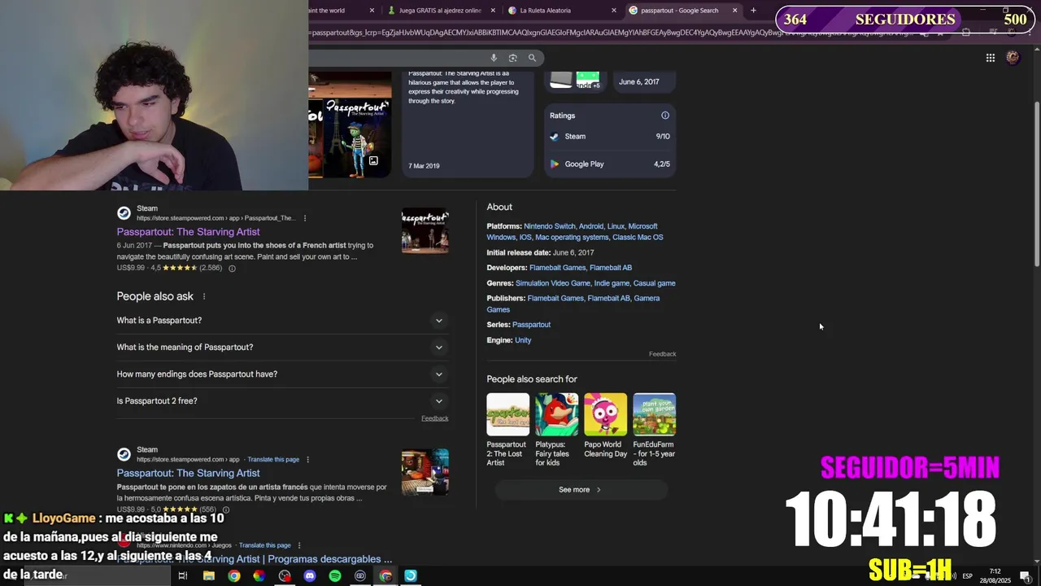
Task: Open Steam rating row showing 9/10
Action: (610, 137)
